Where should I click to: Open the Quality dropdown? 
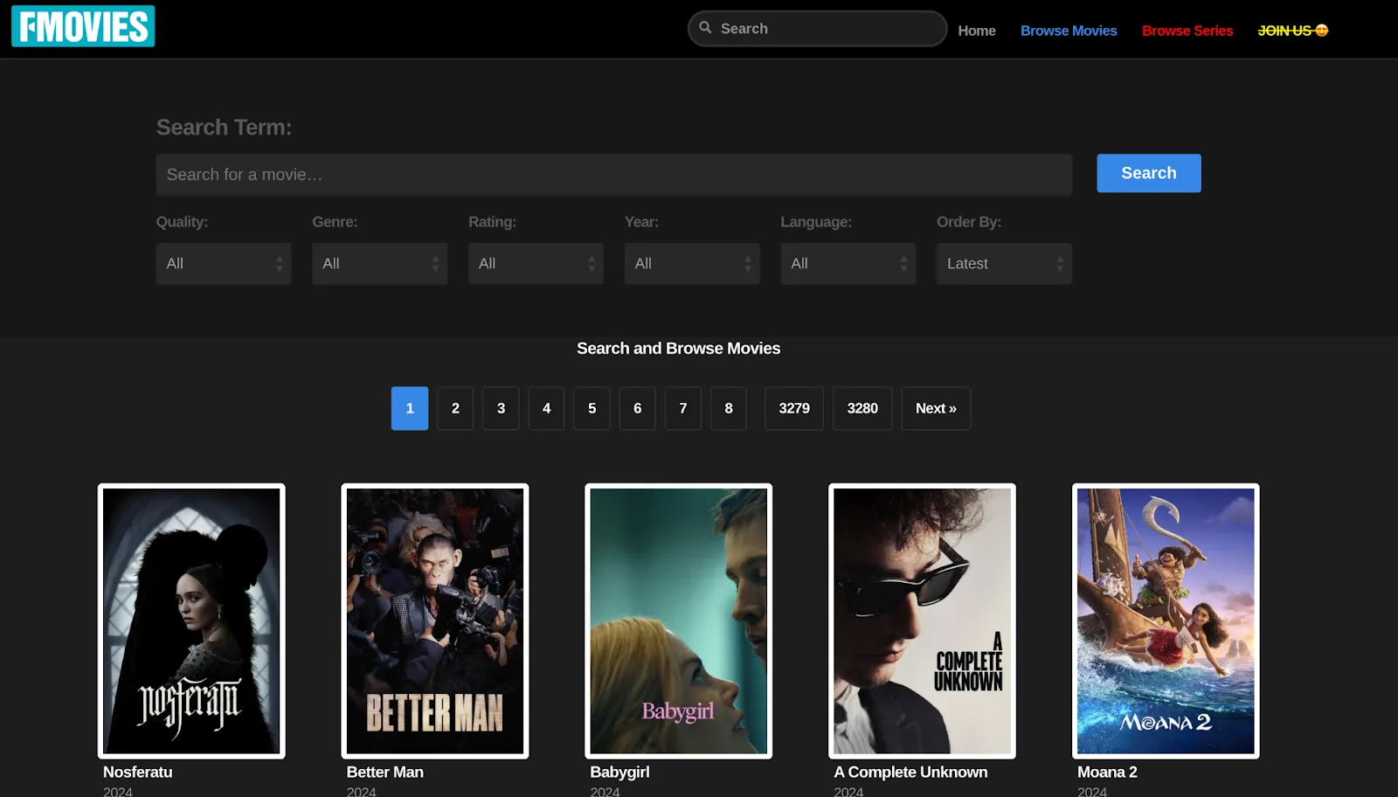coord(224,264)
